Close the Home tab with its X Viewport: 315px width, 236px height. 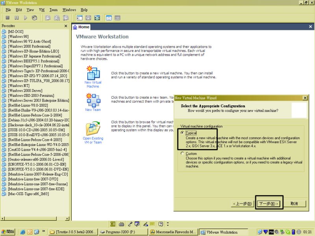pos(310,26)
